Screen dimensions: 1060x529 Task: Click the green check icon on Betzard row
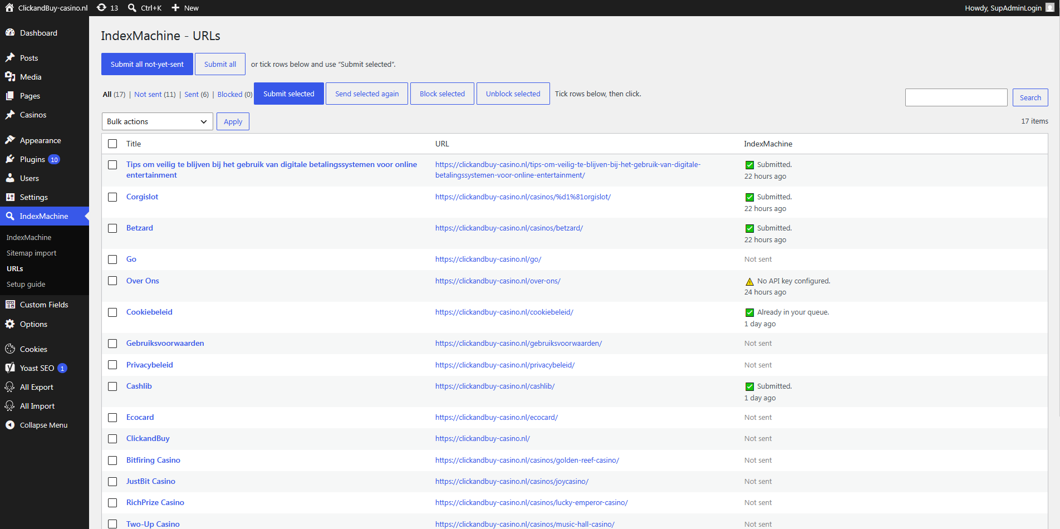[749, 228]
